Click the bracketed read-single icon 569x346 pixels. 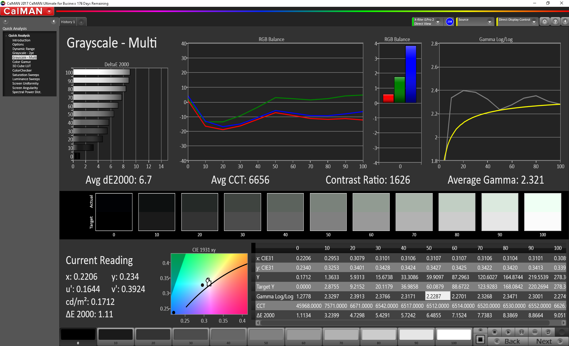pyautogui.click(x=522, y=332)
